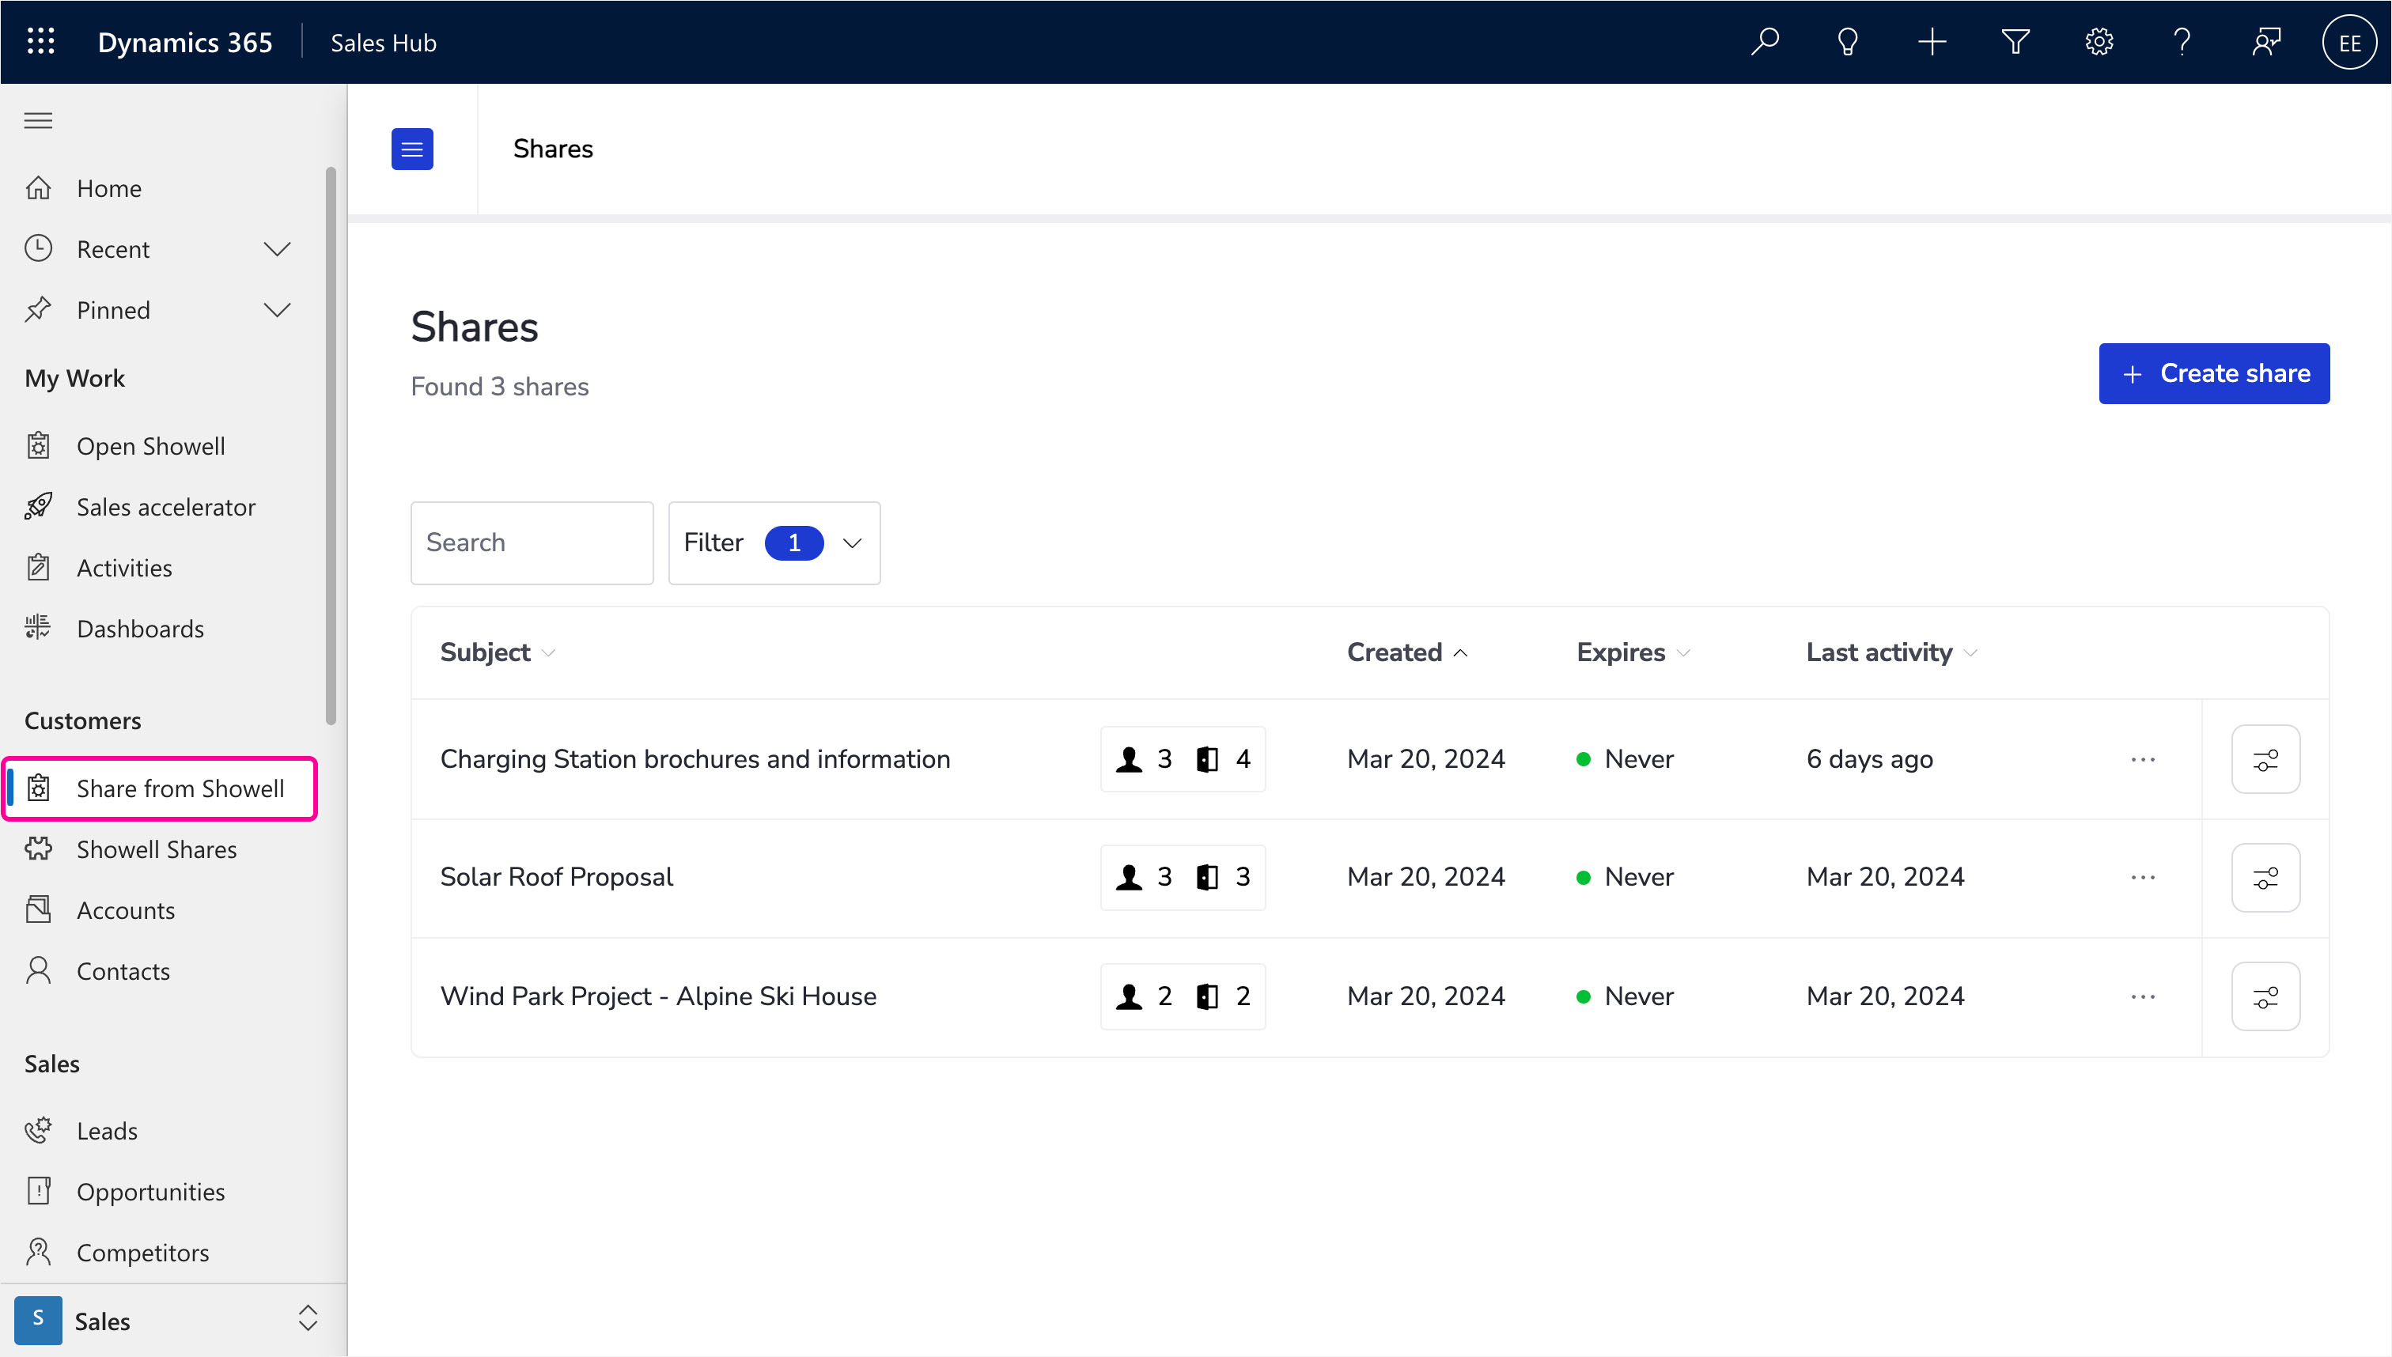Collapse the sidebar with the hamburger icon
Image resolution: width=2392 pixels, height=1357 pixels.
tap(37, 119)
